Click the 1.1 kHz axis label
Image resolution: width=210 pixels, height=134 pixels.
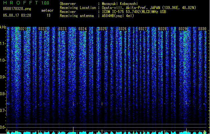(3, 44)
